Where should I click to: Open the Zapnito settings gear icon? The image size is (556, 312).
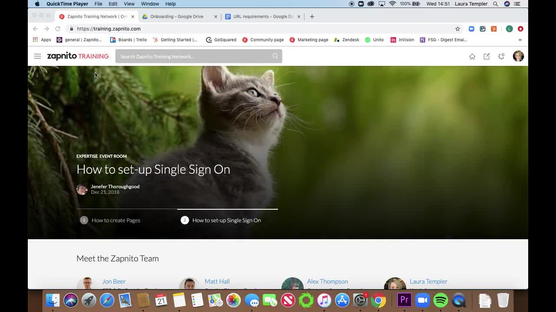(x=501, y=56)
